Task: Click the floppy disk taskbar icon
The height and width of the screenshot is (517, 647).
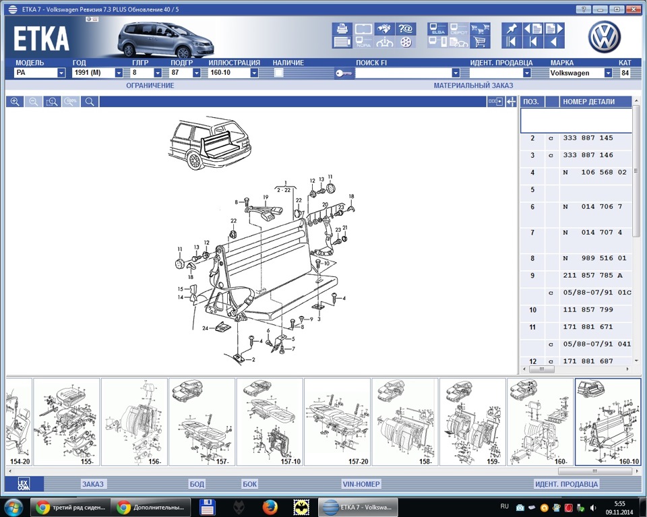Action: pos(208,507)
